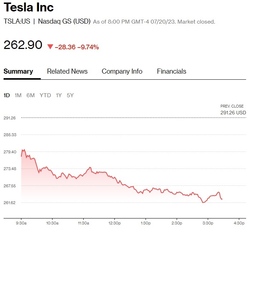Open the Financials tab
Image resolution: width=259 pixels, height=307 pixels.
pos(171,71)
